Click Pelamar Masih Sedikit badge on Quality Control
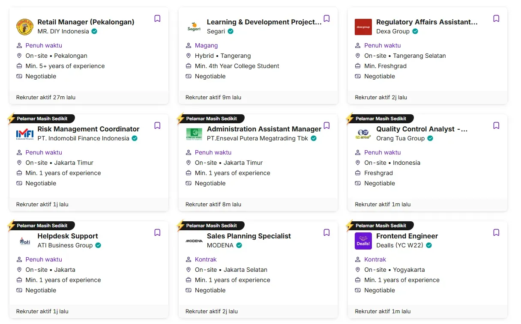The width and height of the screenshot is (521, 324). click(x=380, y=119)
